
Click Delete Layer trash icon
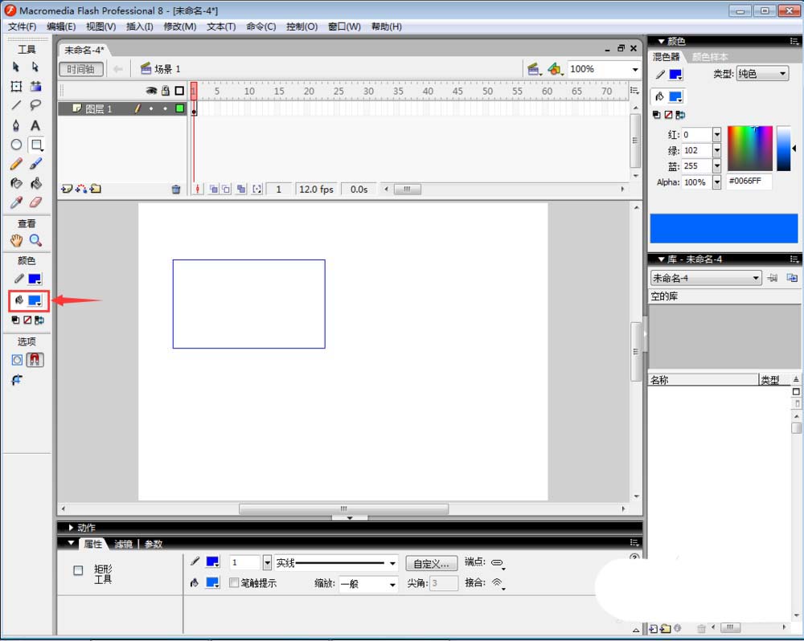tap(176, 189)
